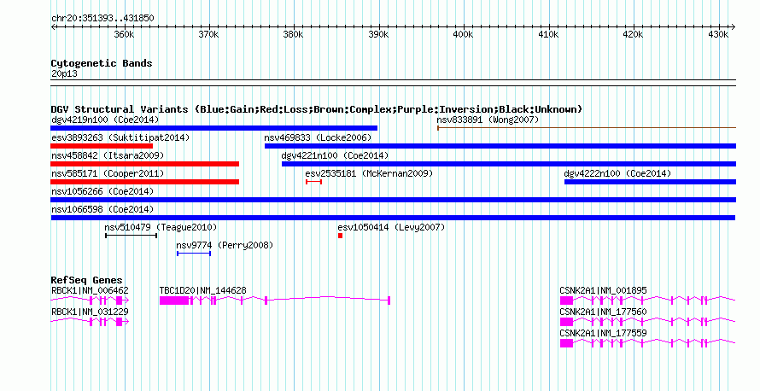This screenshot has height=391, width=760.
Task: Click the nsv1066598 (Coe2014) full-width blue bar
Action: (x=393, y=218)
